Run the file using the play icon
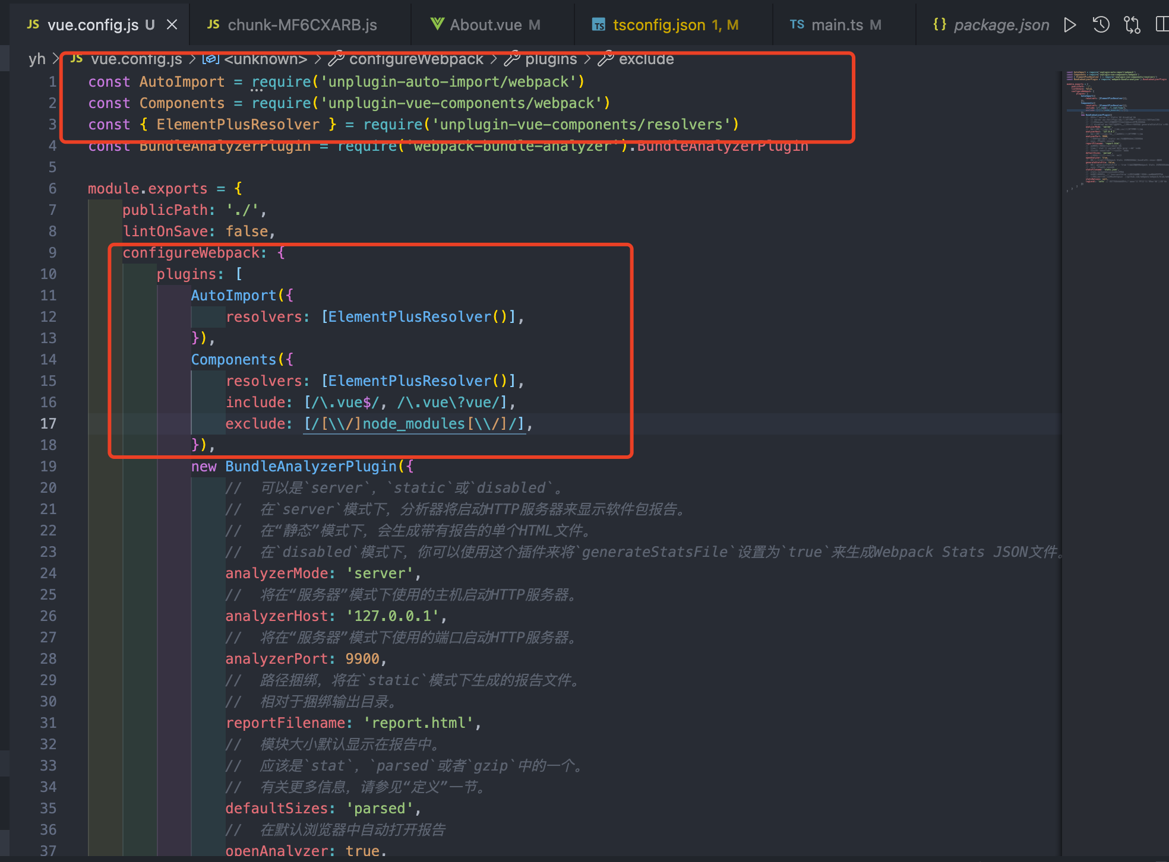The height and width of the screenshot is (862, 1169). point(1070,24)
